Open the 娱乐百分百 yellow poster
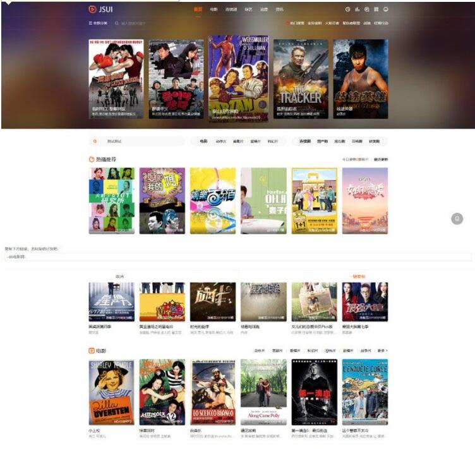475x449 pixels. coord(213,201)
